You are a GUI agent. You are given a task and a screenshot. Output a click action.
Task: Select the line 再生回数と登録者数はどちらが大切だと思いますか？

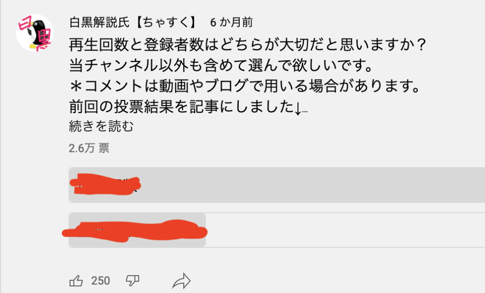248,44
